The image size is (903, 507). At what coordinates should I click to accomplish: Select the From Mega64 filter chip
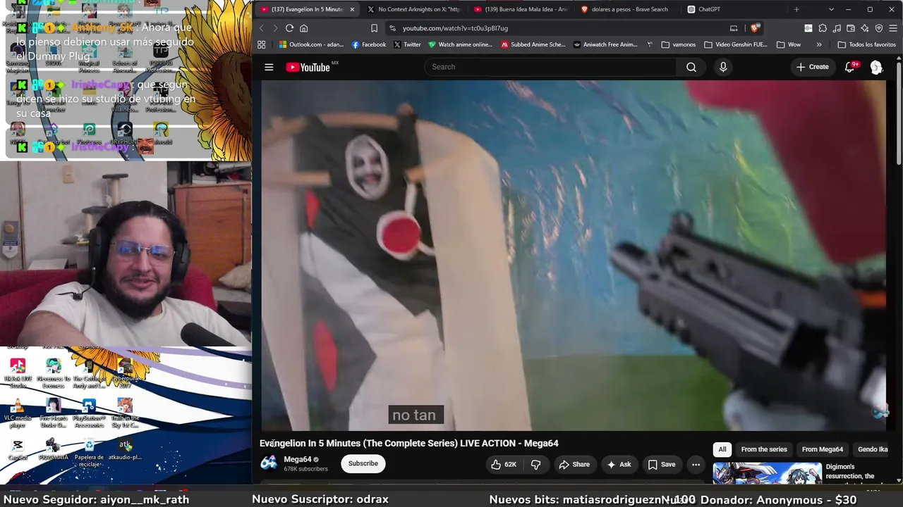[823, 449]
